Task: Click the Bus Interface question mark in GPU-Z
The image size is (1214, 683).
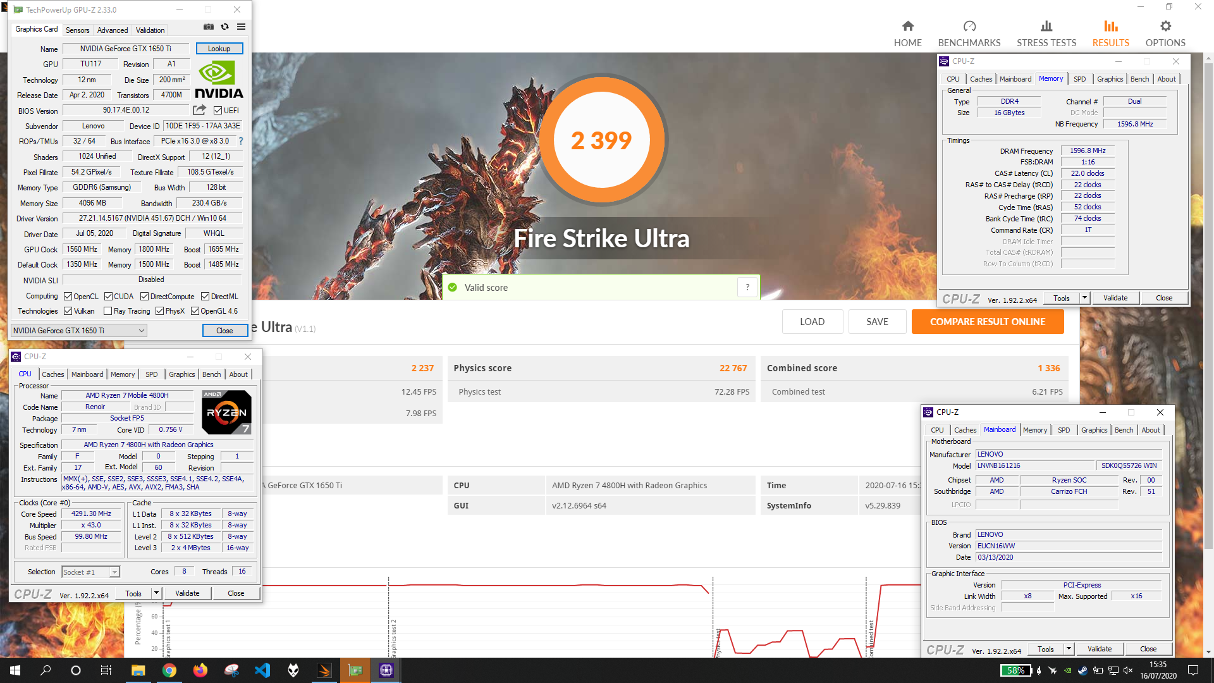Action: click(x=240, y=141)
